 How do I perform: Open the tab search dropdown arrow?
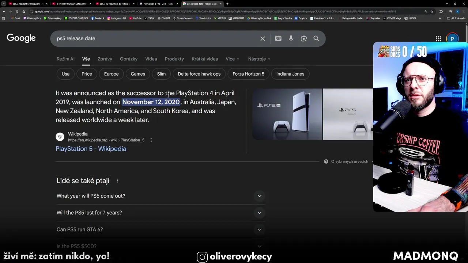pos(4,4)
